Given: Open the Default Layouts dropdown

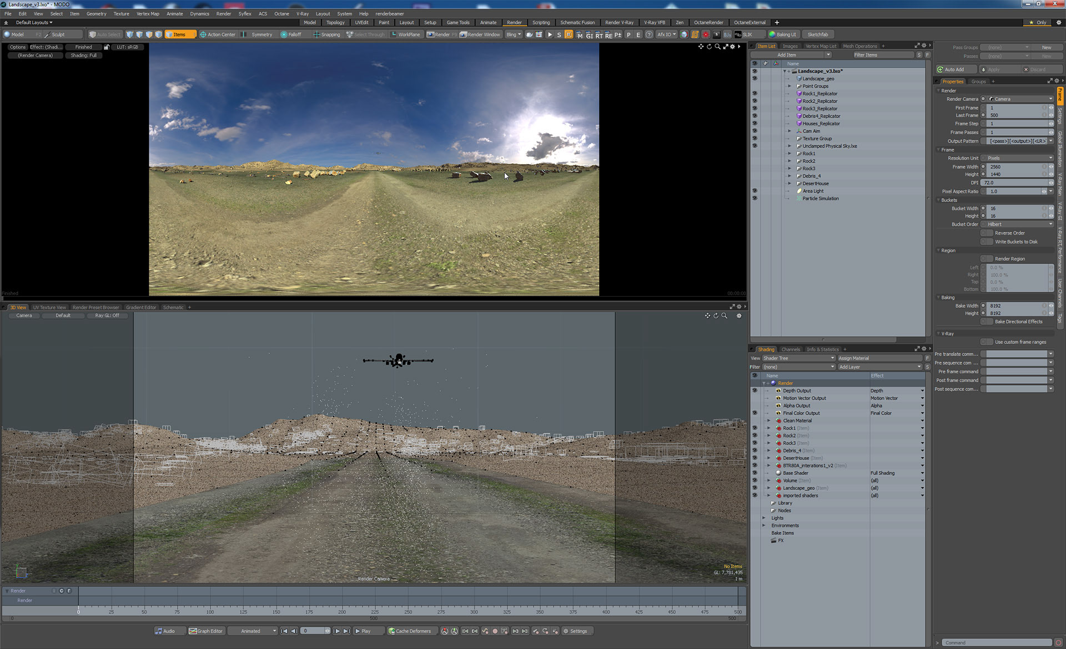Looking at the screenshot, I should coord(34,23).
